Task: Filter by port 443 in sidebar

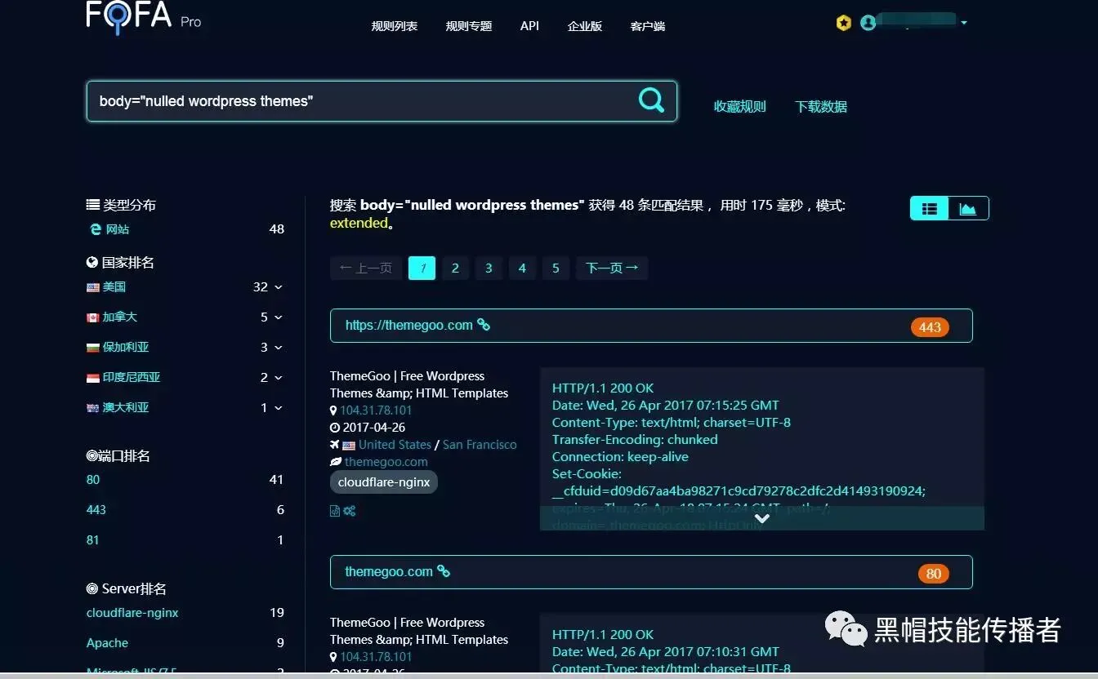Action: [x=96, y=510]
